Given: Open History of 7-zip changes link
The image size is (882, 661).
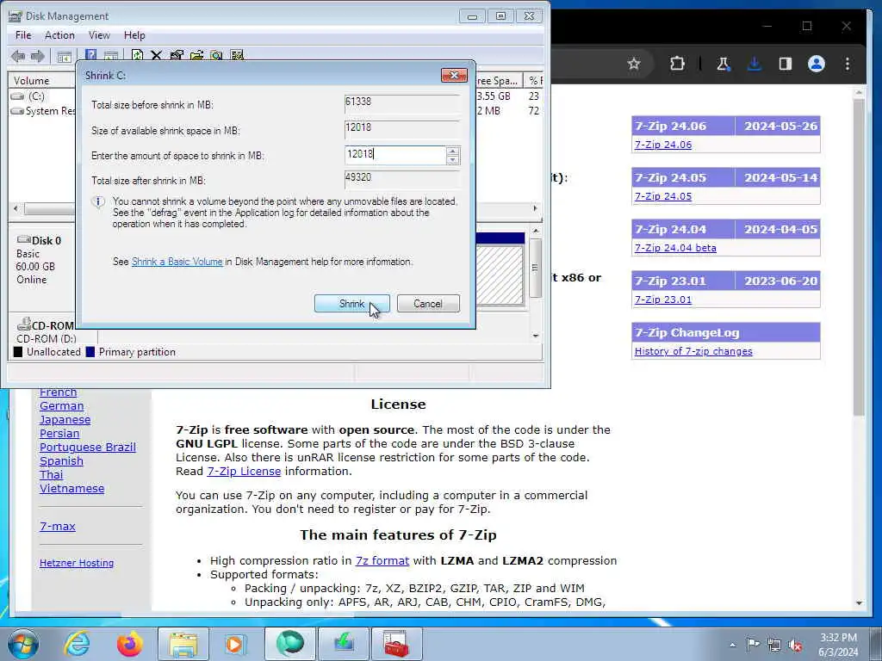Looking at the screenshot, I should click(x=693, y=351).
